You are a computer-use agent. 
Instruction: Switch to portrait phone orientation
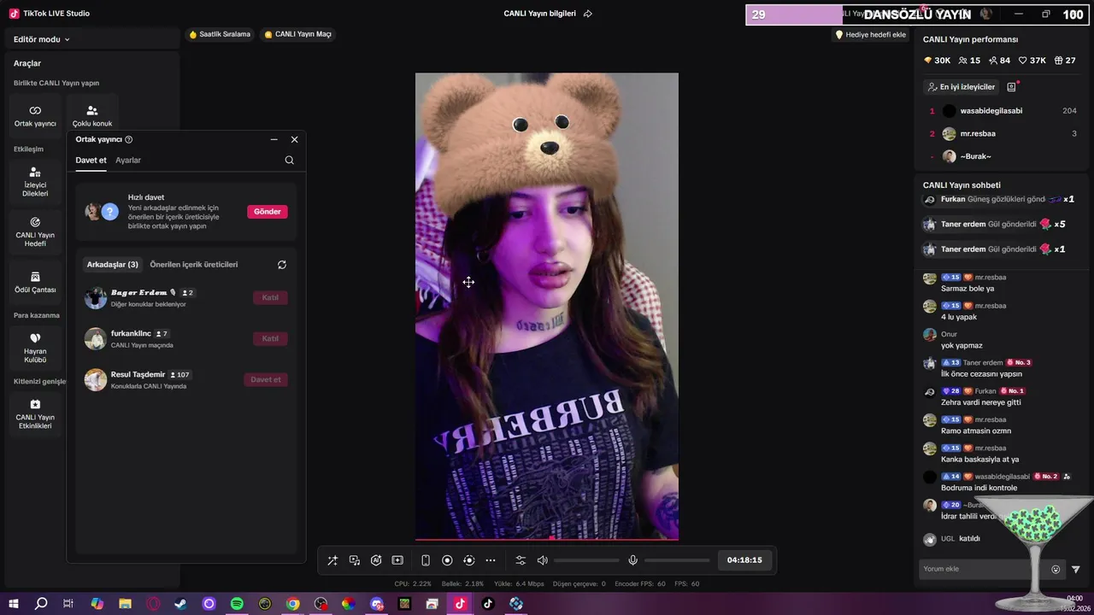(426, 560)
